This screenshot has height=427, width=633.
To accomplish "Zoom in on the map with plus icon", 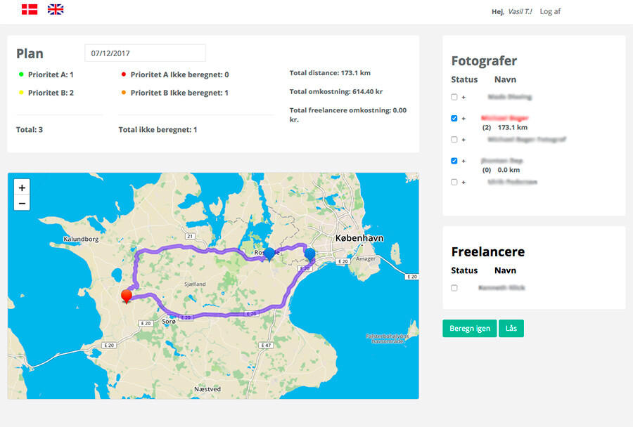I will click(x=22, y=189).
